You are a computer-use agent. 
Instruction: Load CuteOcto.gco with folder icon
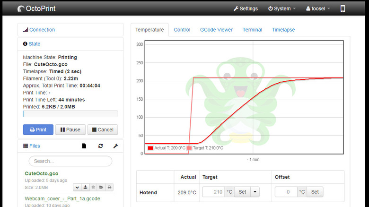click(x=101, y=188)
